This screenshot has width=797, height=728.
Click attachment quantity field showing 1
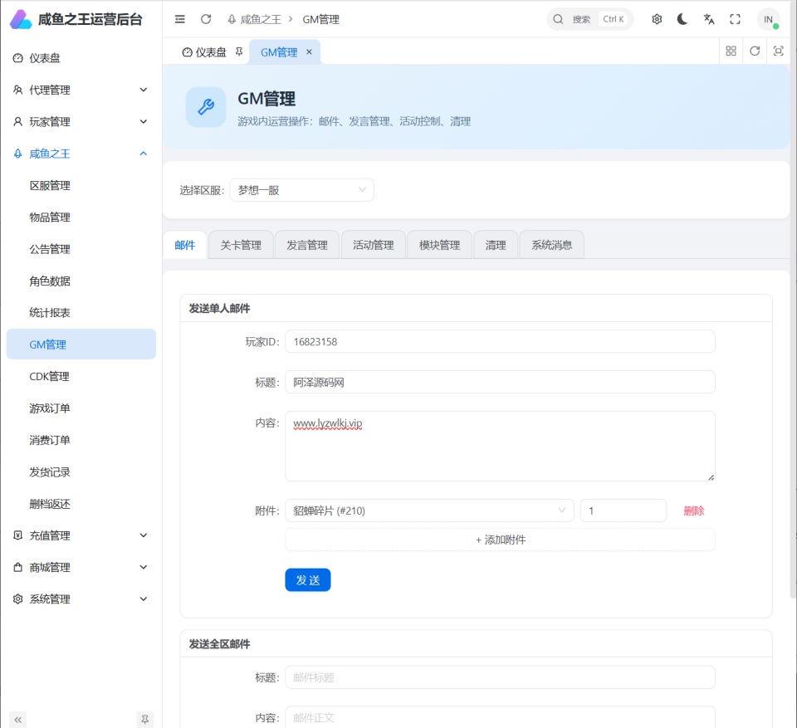pos(623,511)
